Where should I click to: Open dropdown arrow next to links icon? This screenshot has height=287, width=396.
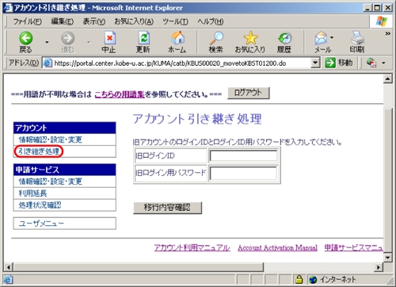pyautogui.click(x=383, y=63)
